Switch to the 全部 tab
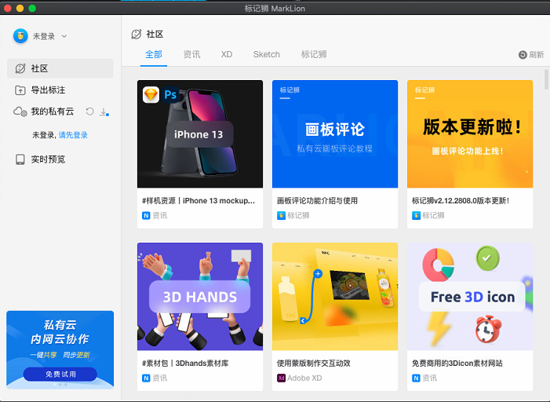 pos(154,54)
